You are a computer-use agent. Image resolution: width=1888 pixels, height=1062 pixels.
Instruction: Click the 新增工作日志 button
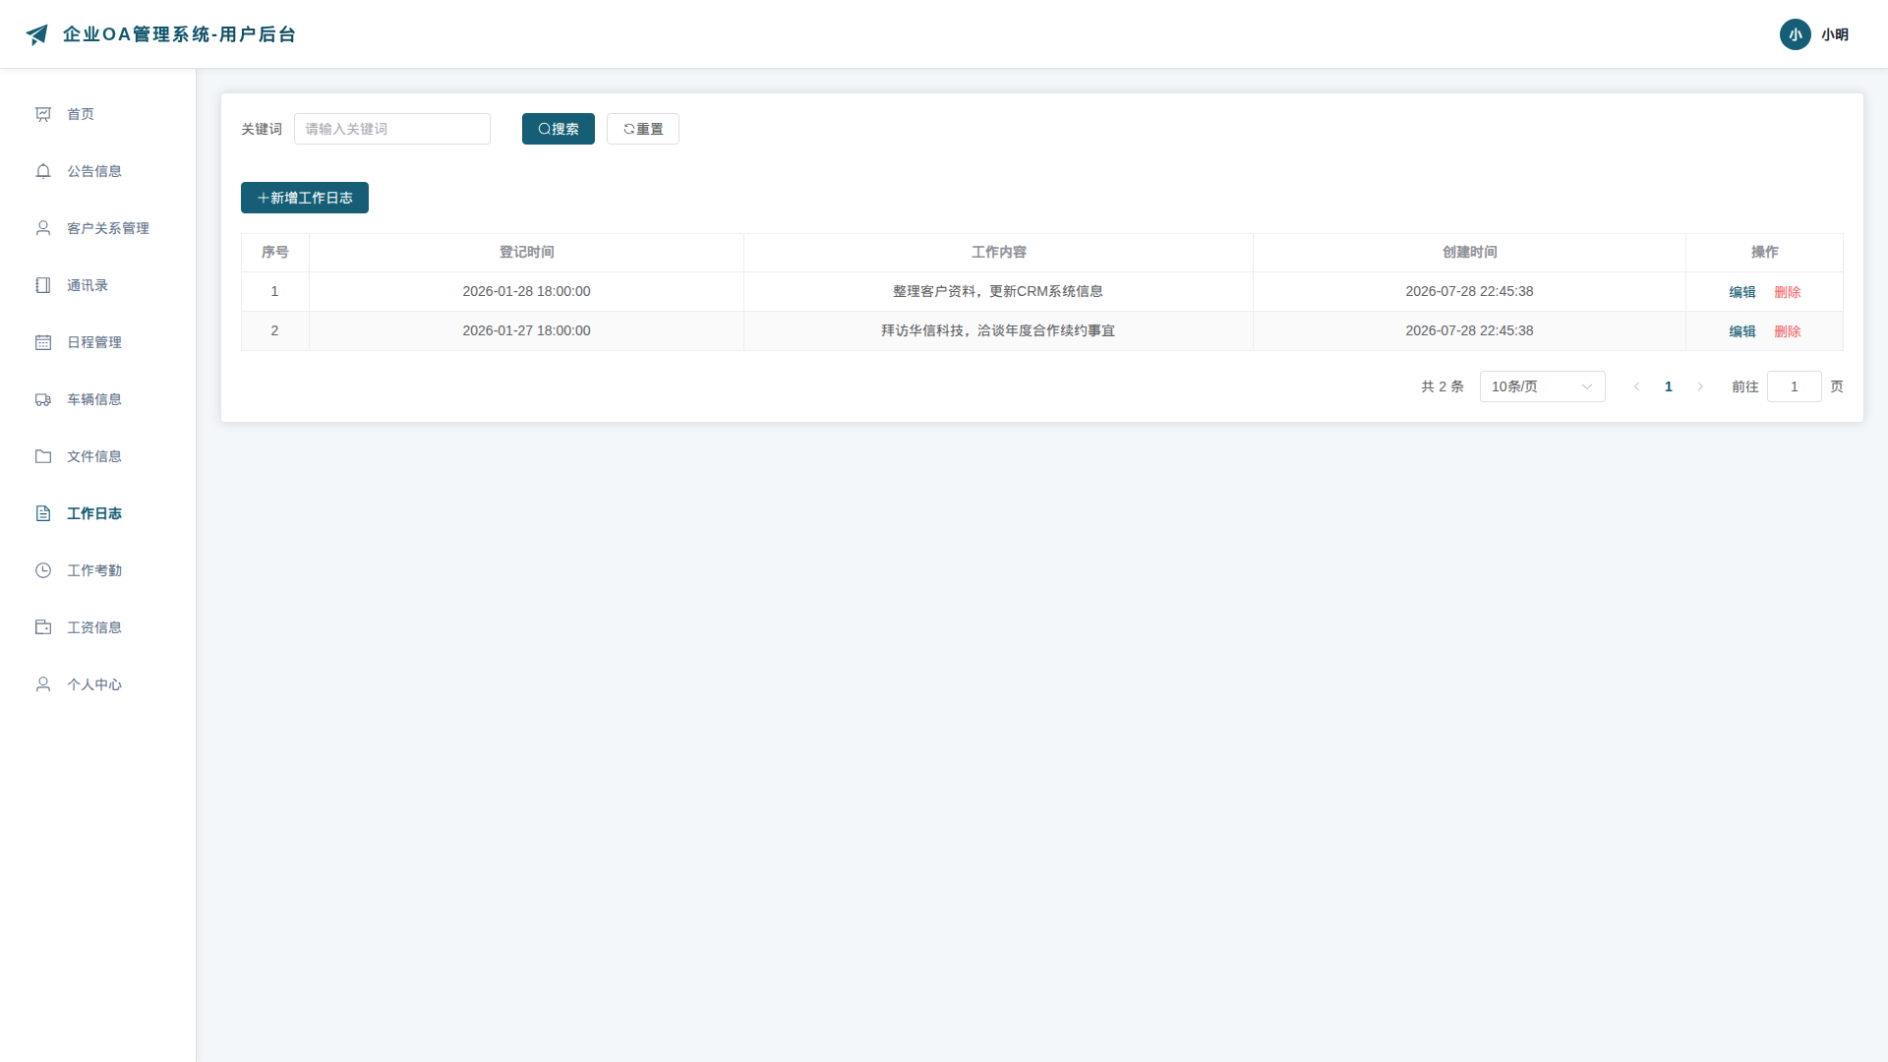(305, 198)
